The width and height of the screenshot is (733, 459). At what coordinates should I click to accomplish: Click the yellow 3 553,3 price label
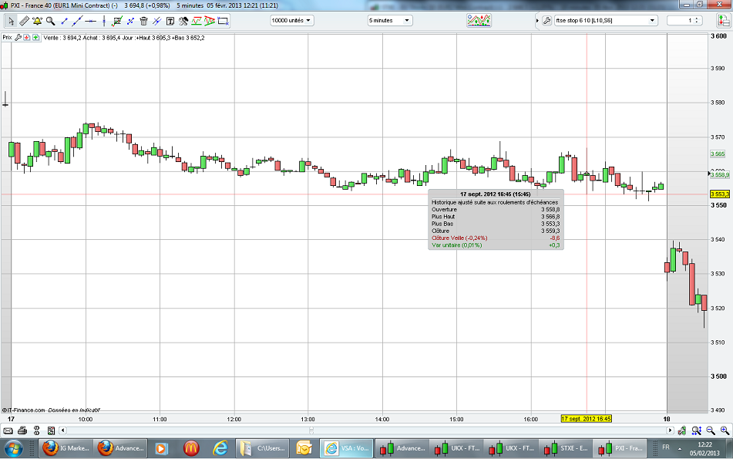click(719, 194)
